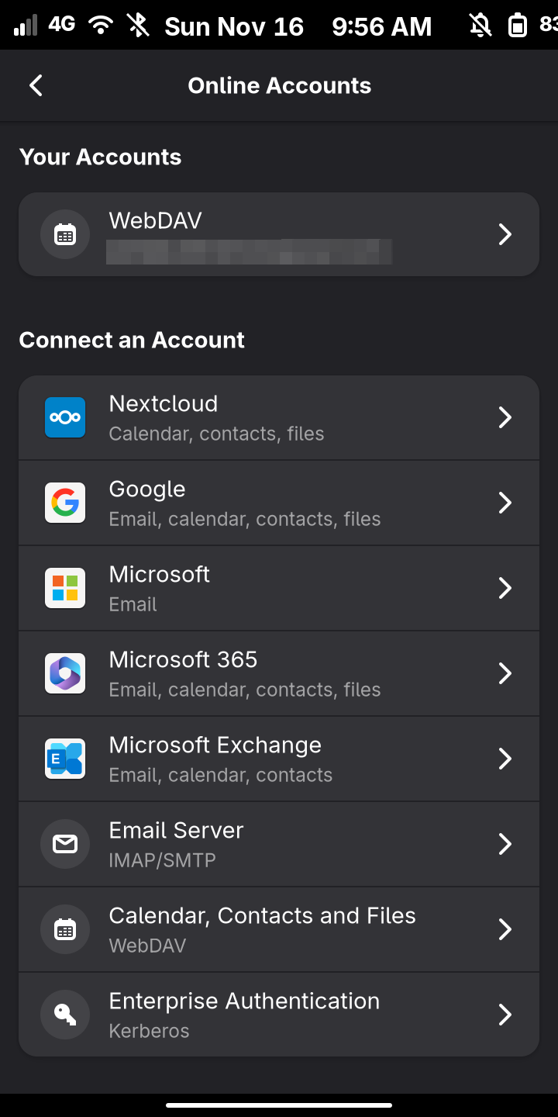
Task: Expand the Google row chevron
Action: (x=505, y=503)
